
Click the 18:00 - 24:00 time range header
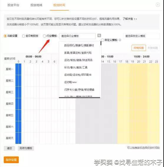click(x=142, y=57)
